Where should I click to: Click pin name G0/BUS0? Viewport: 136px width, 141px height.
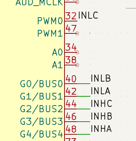42,84
